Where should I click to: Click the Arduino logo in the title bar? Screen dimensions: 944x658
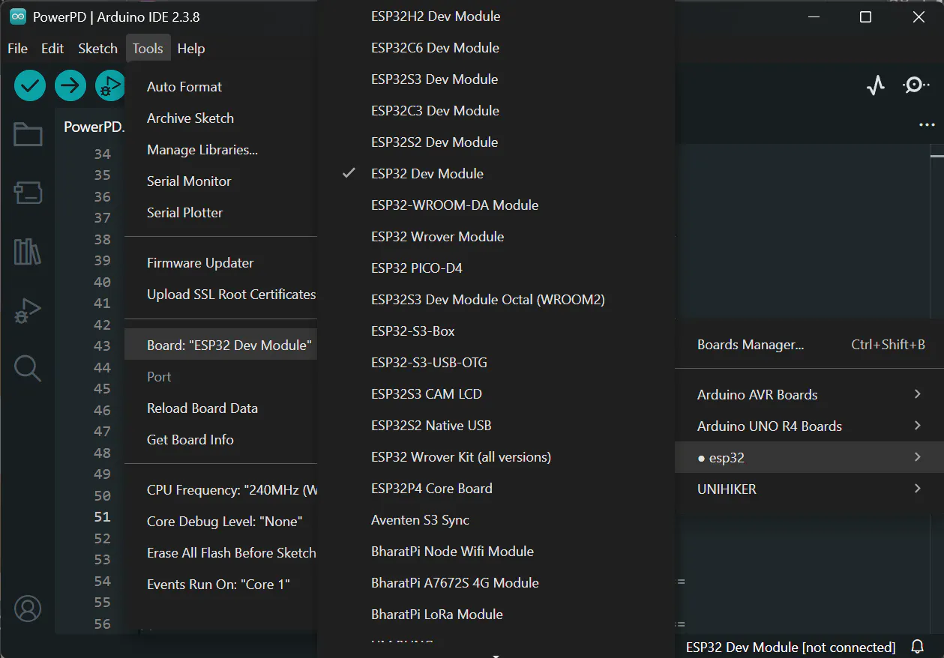(x=17, y=16)
